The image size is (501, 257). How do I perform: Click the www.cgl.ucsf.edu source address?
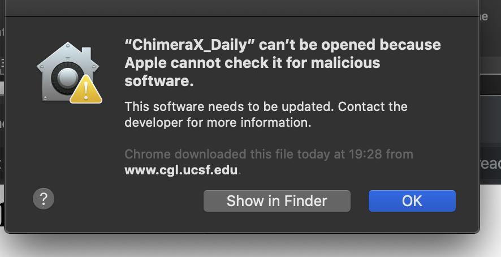[182, 169]
